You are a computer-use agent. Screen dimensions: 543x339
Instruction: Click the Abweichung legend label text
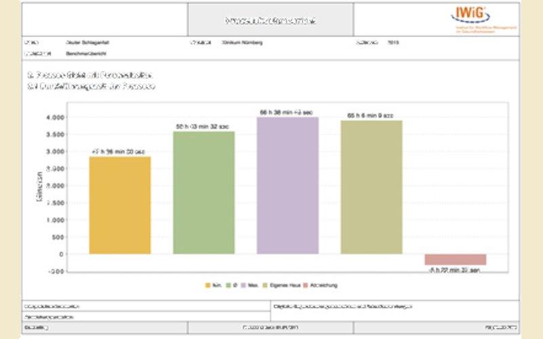[x=324, y=285]
